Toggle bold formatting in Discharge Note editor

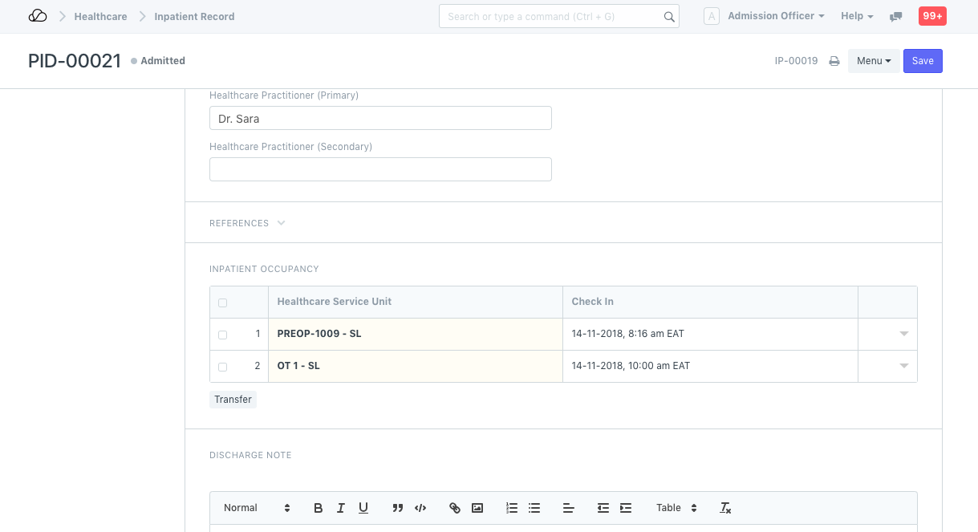318,507
